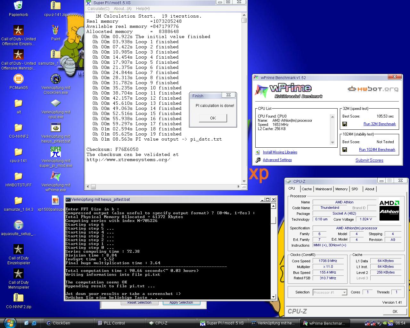The height and width of the screenshot is (328, 410).
Task: Switch to PLL Control taskbar button
Action: pos(120,323)
